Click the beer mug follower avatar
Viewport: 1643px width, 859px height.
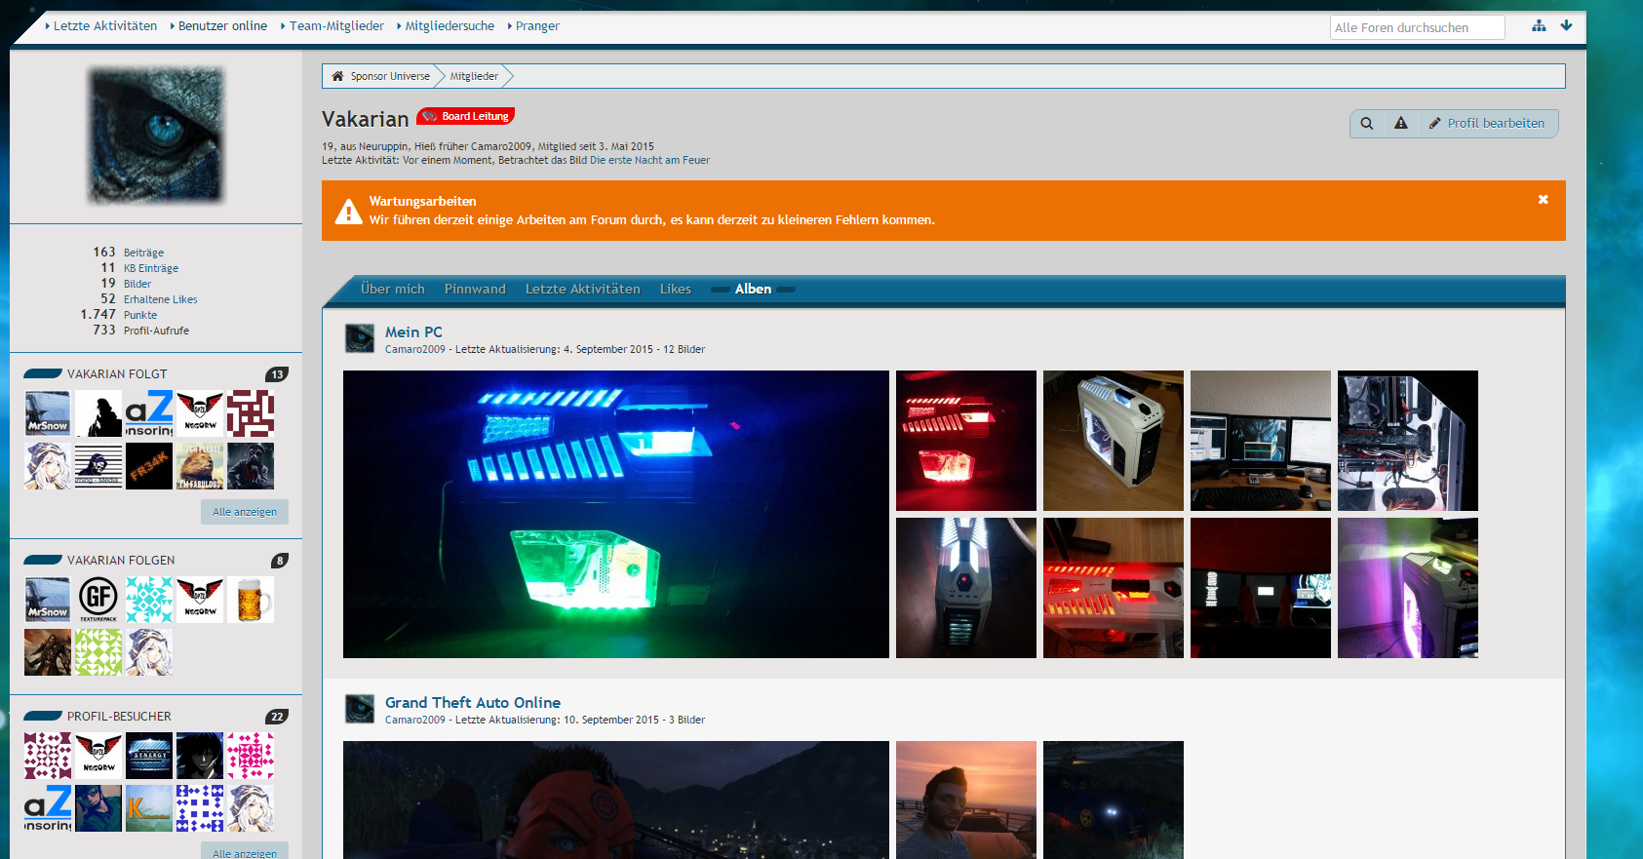point(251,600)
